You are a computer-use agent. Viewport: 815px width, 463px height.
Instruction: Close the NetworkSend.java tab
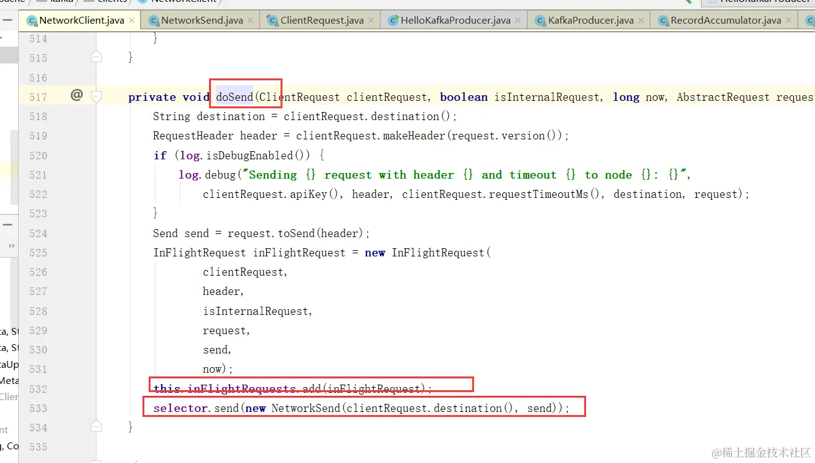[250, 21]
